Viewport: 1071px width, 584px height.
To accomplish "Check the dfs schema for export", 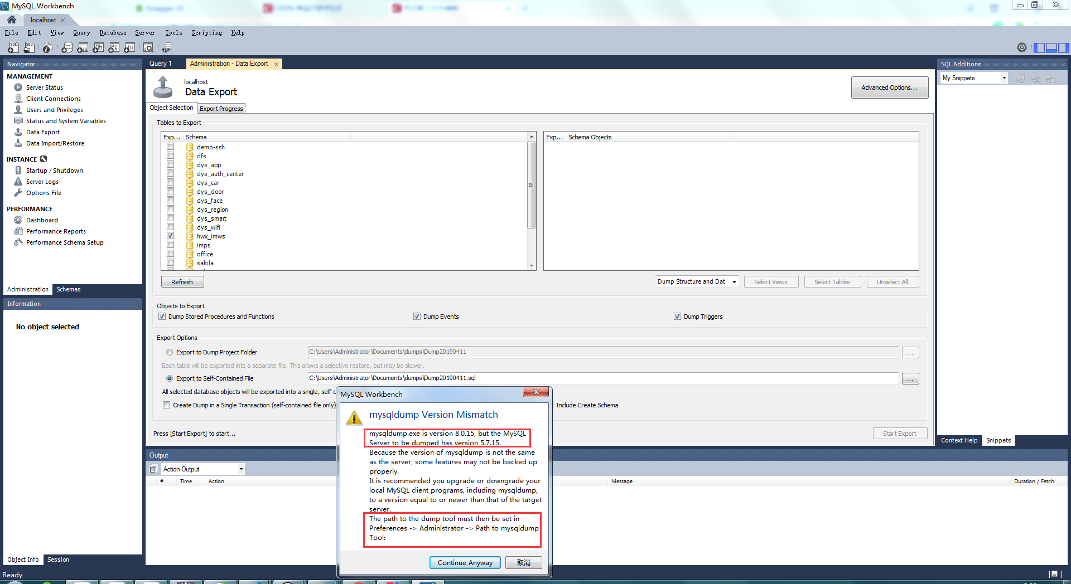I will point(170,155).
